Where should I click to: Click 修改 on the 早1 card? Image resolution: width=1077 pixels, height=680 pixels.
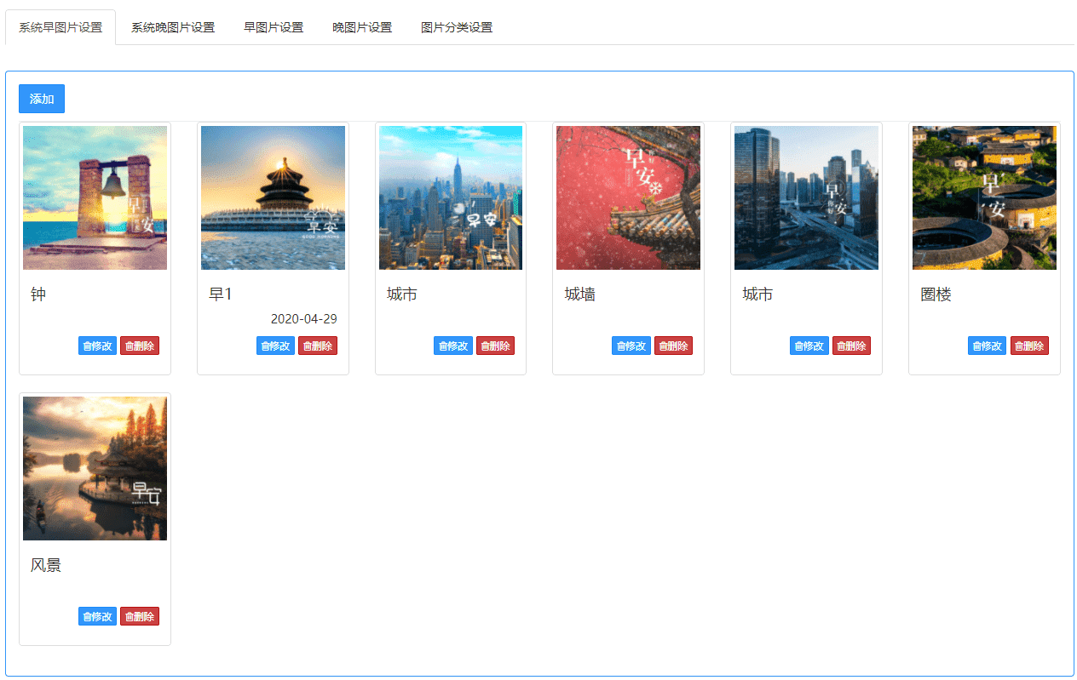(275, 346)
